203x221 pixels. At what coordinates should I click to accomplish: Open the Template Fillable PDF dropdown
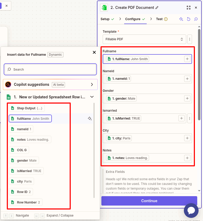144,39
